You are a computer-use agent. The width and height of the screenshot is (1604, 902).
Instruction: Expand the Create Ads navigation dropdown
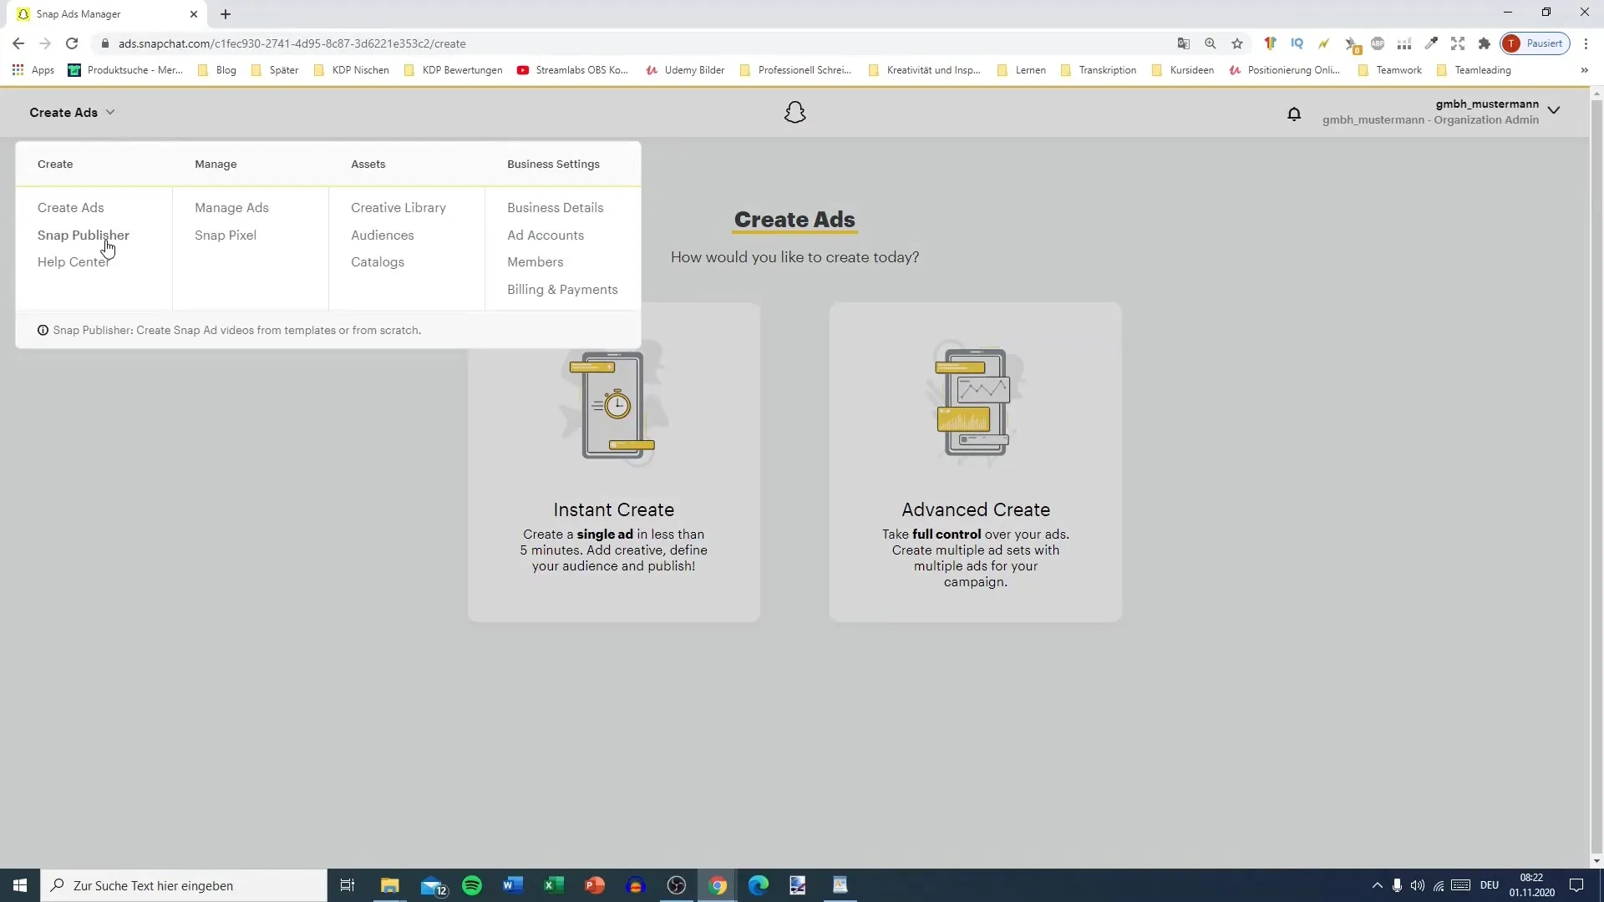(x=72, y=112)
